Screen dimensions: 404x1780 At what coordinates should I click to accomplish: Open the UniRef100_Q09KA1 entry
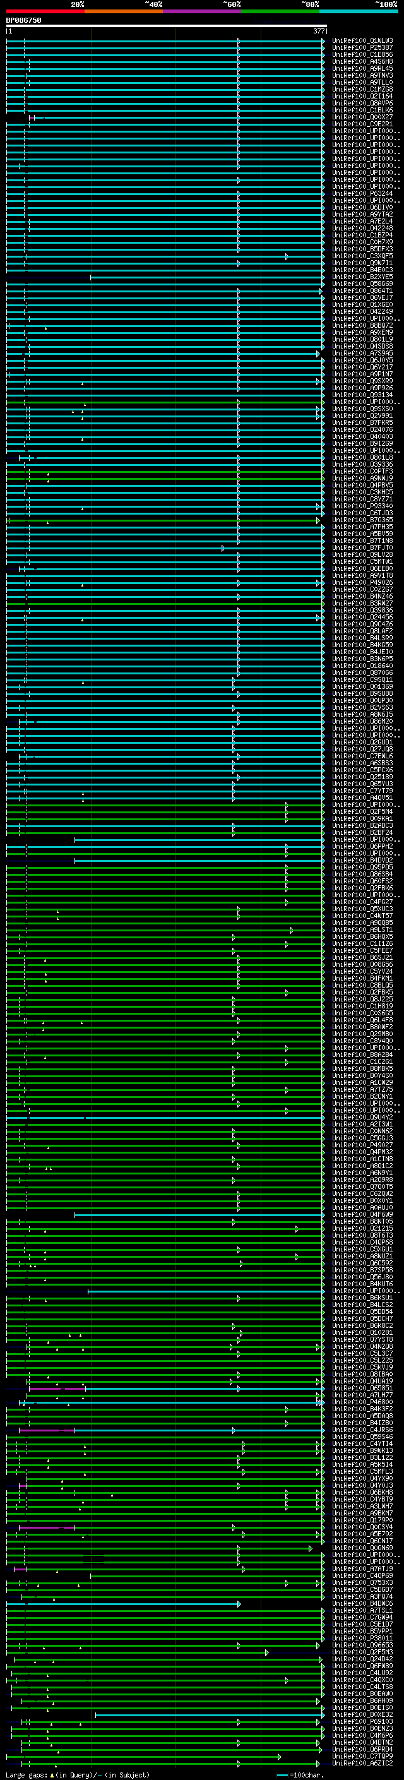pos(362,819)
